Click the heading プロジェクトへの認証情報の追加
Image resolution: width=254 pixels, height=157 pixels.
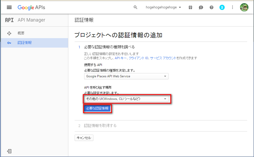point(118,35)
